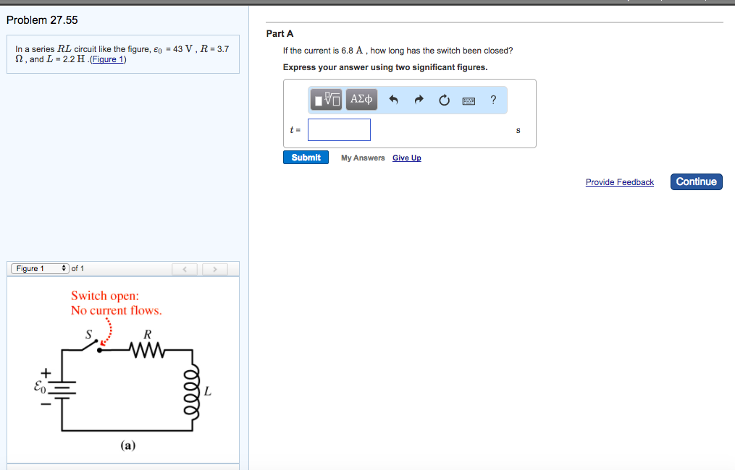Screen dimensions: 735x470
Task: Show the keyboard shortcuts icon
Action: pyautogui.click(x=469, y=101)
